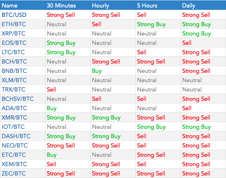Click XLM/BTC Daily Neutral cell
Image resolution: width=226 pixels, height=178 pixels.
(x=192, y=80)
